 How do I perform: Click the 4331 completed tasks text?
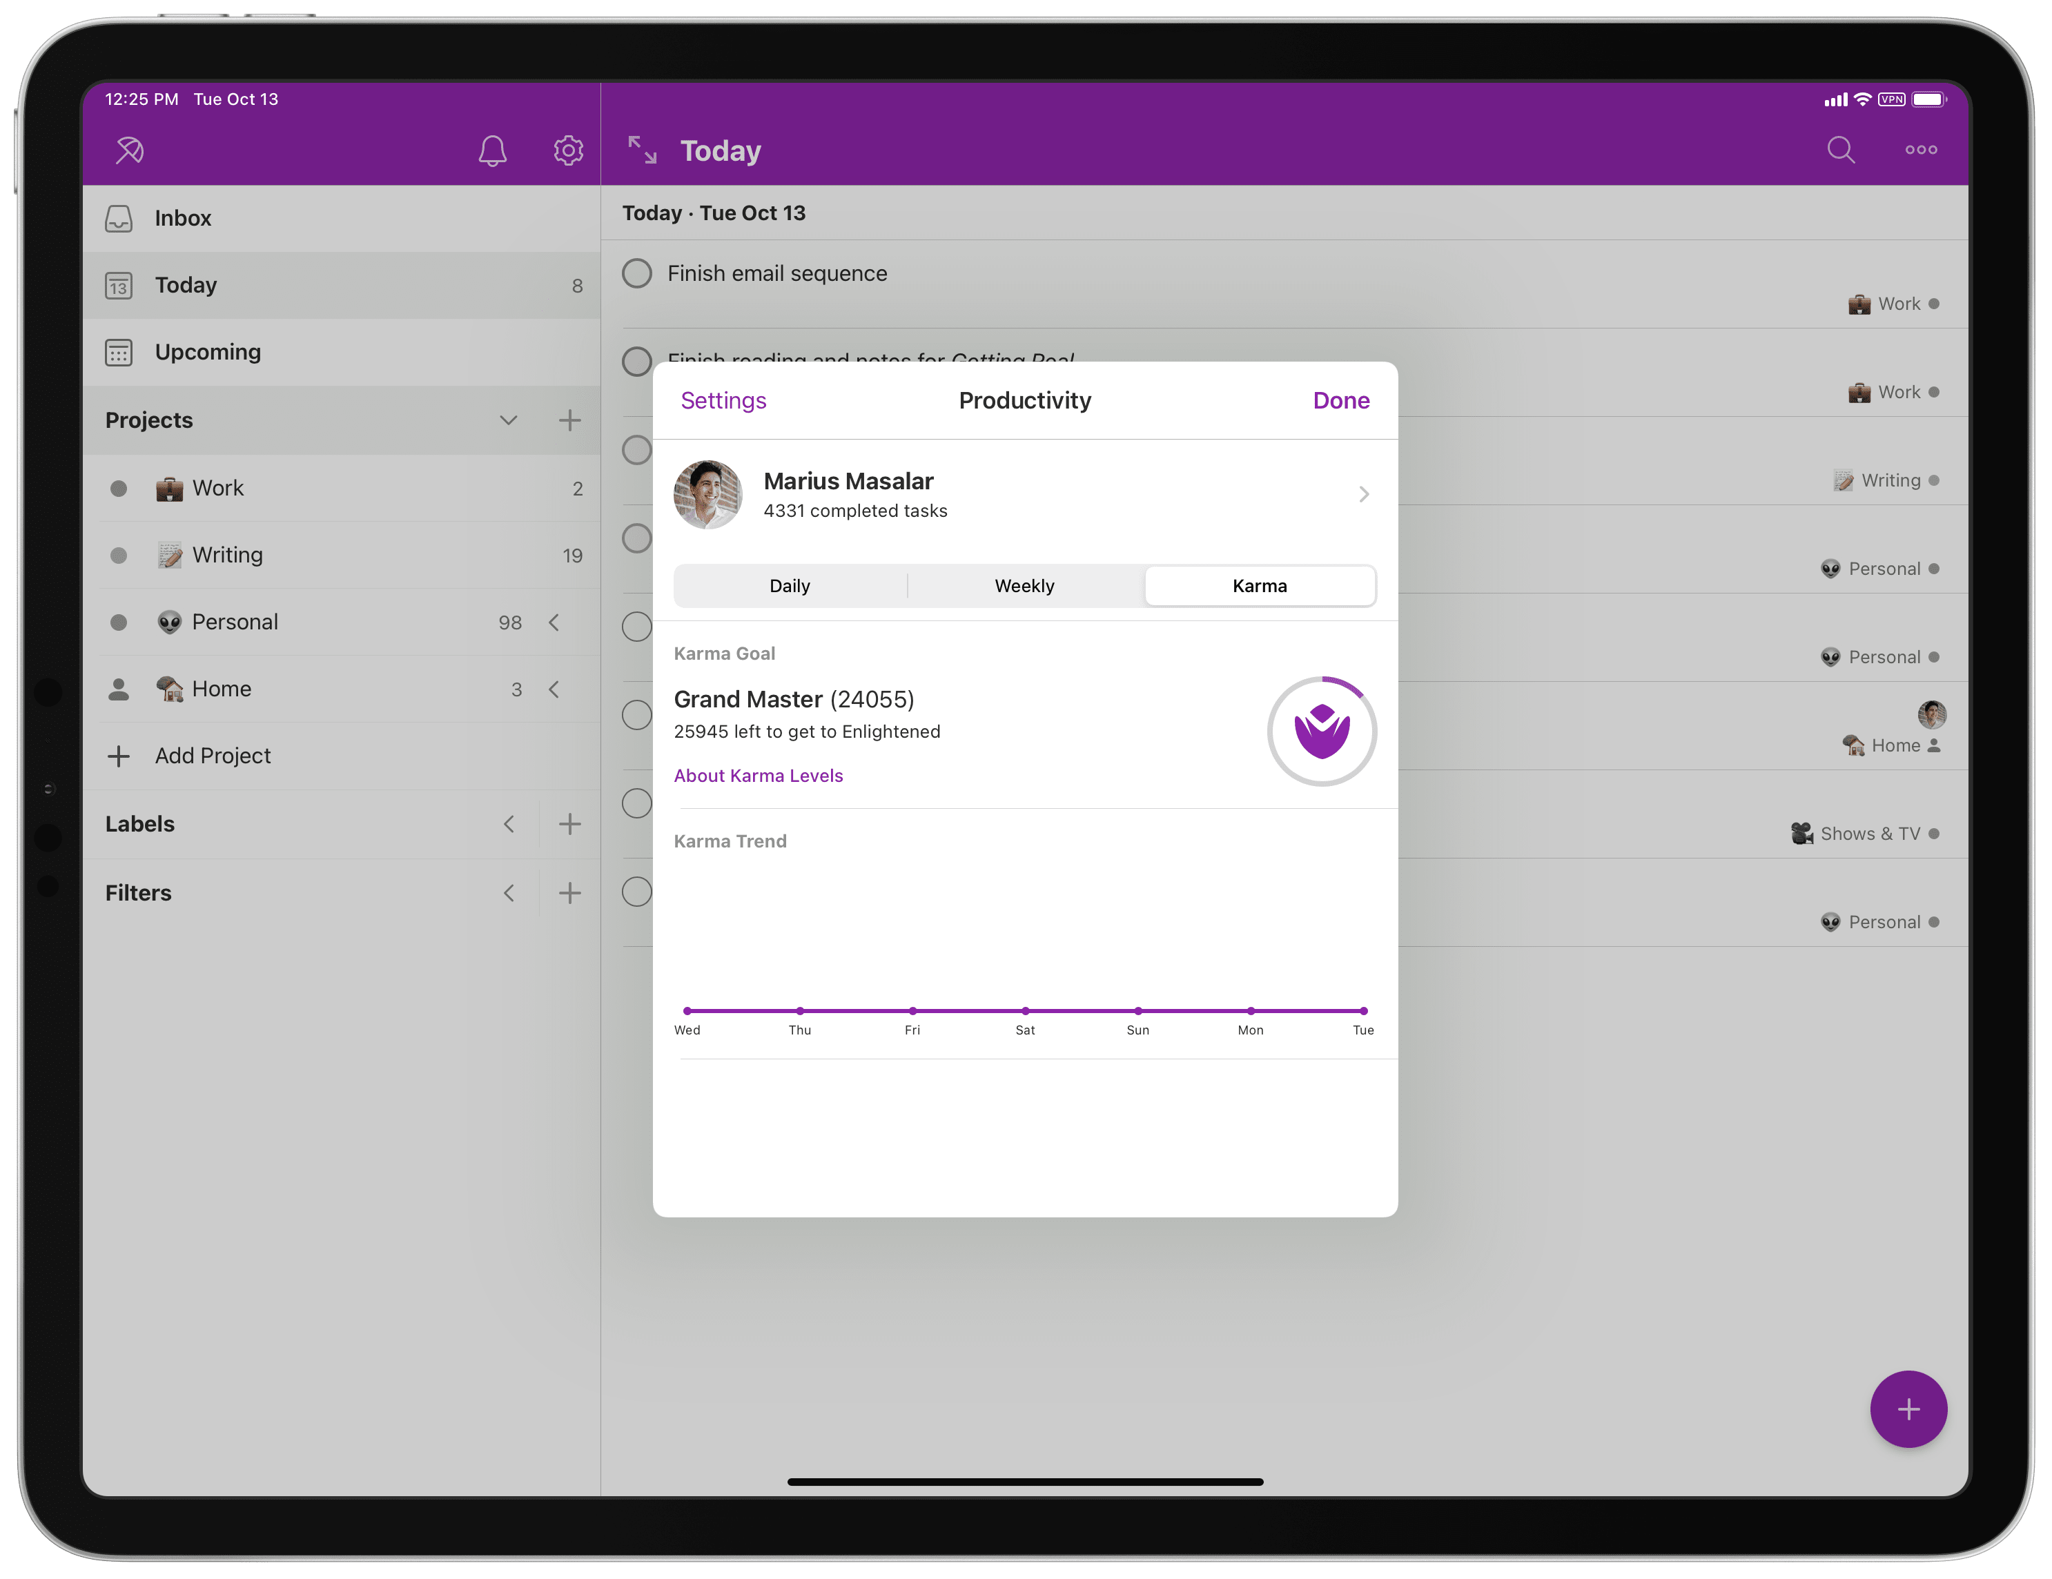point(855,511)
